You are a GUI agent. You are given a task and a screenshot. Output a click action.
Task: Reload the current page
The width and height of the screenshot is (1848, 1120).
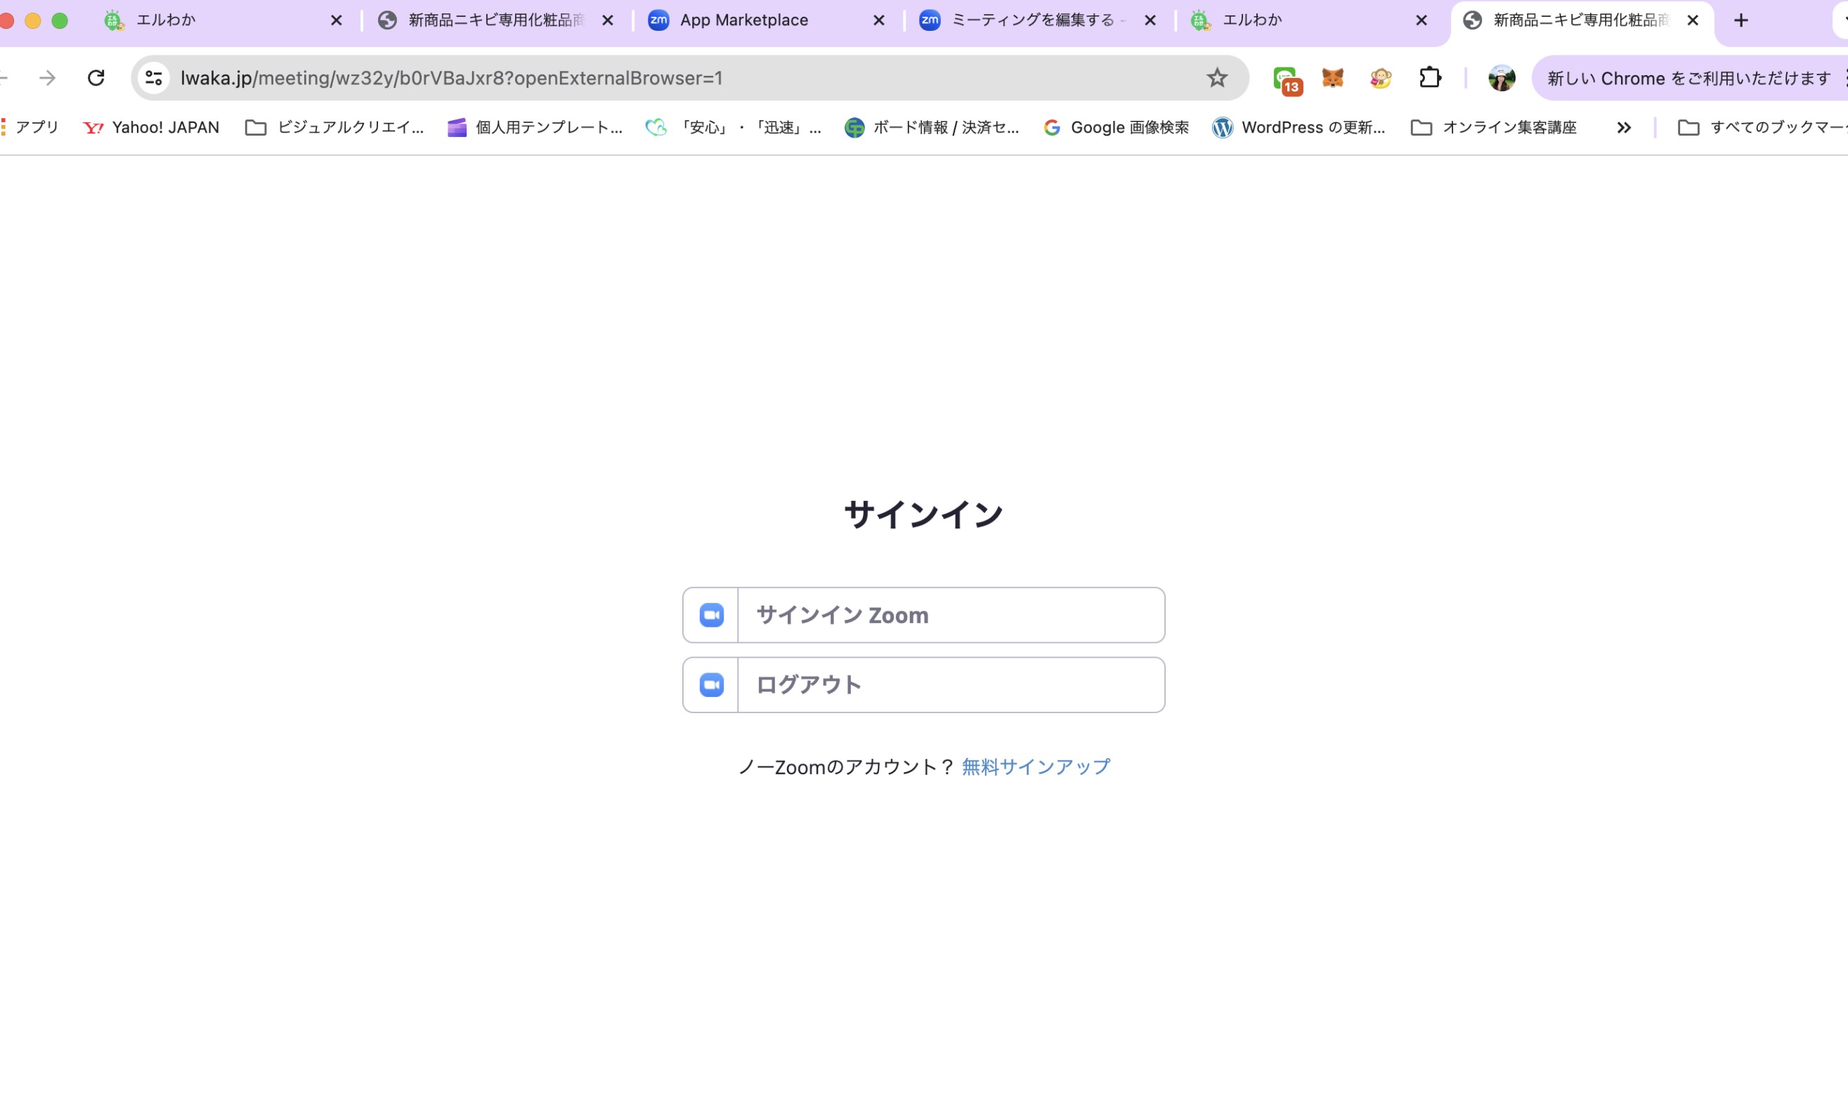(x=96, y=78)
